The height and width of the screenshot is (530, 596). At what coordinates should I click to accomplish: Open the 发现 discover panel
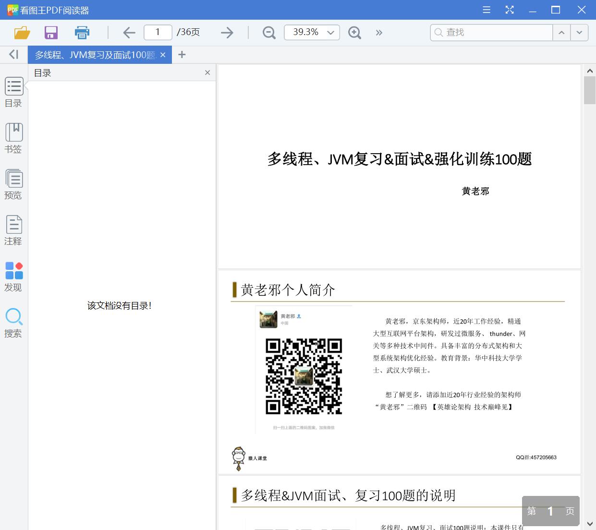pos(13,277)
